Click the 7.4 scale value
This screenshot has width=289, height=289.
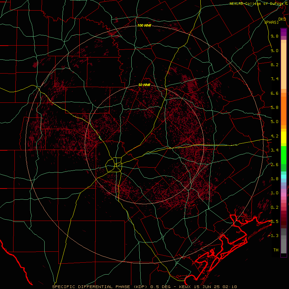(x=275, y=79)
